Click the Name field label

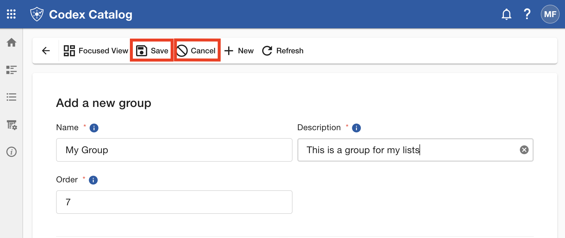point(67,128)
